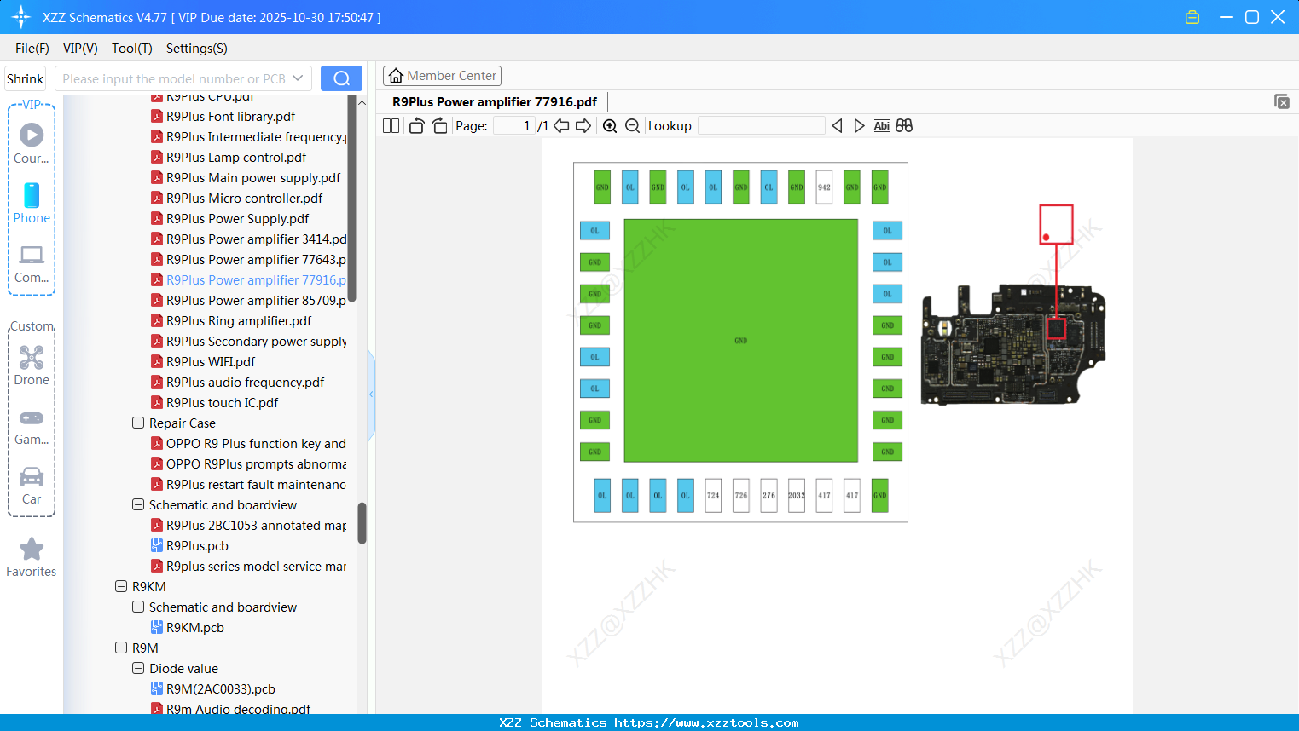The height and width of the screenshot is (731, 1299).
Task: Zoom in on the PDF page
Action: [610, 125]
